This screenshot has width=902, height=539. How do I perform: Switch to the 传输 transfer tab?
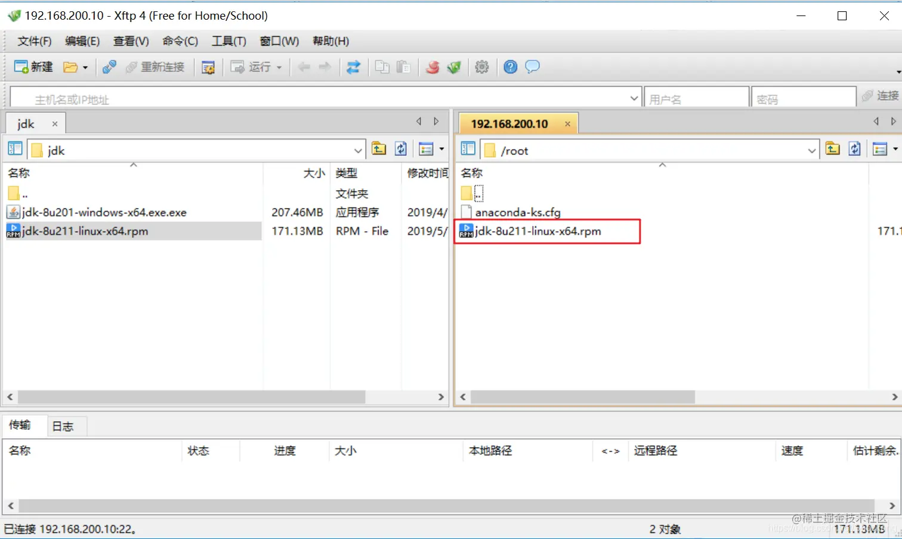click(x=20, y=425)
